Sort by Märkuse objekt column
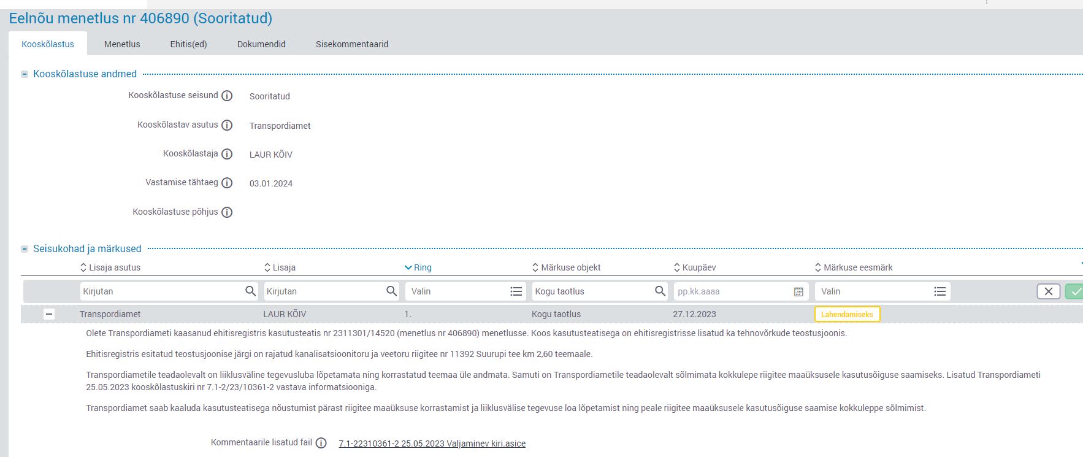The height and width of the screenshot is (457, 1083). point(566,267)
